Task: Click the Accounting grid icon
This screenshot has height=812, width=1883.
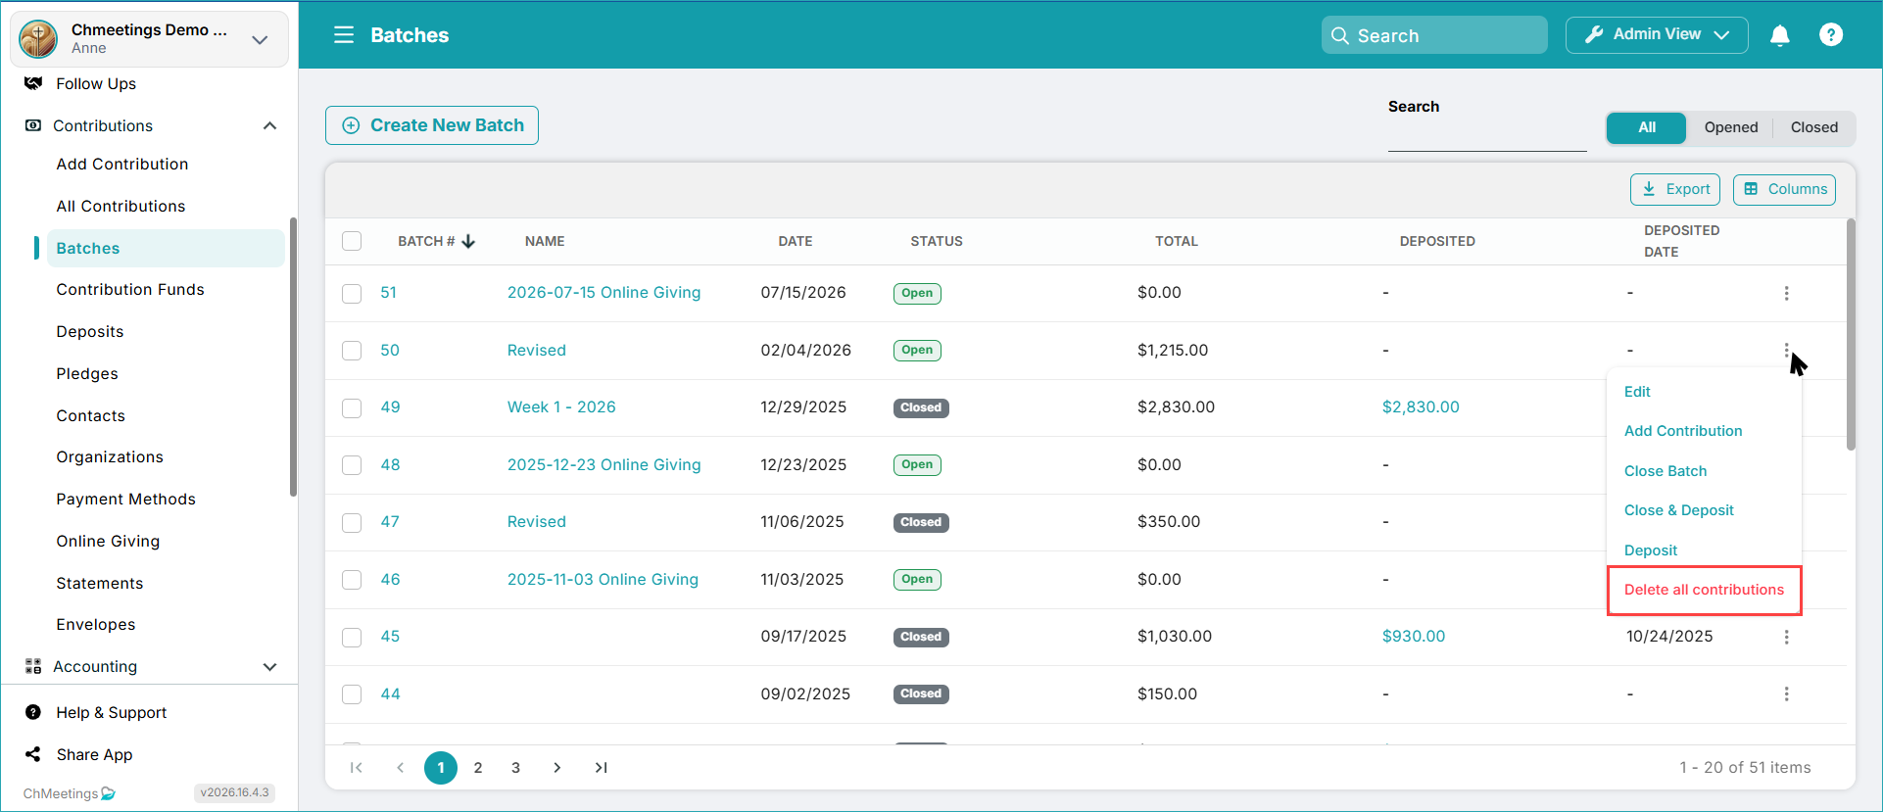Action: tap(33, 666)
